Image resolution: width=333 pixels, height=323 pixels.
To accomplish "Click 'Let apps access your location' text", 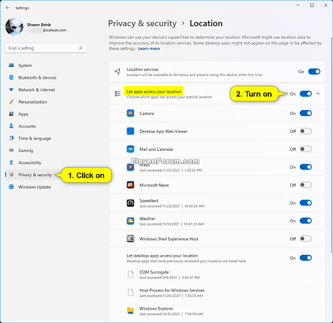I will [154, 91].
